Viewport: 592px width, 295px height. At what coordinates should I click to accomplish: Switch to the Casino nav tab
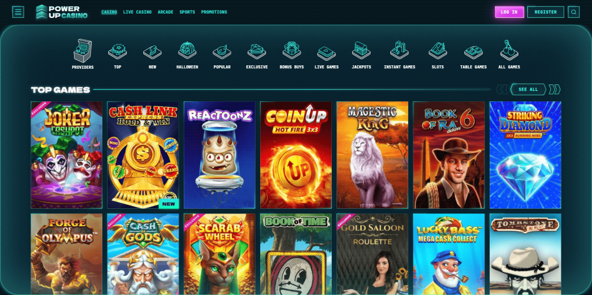click(x=109, y=12)
